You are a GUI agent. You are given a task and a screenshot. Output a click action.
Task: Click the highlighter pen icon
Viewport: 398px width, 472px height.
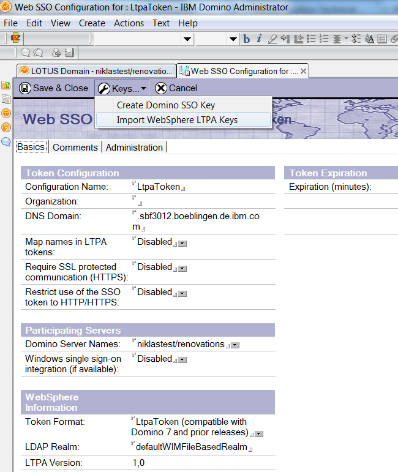pos(272,39)
